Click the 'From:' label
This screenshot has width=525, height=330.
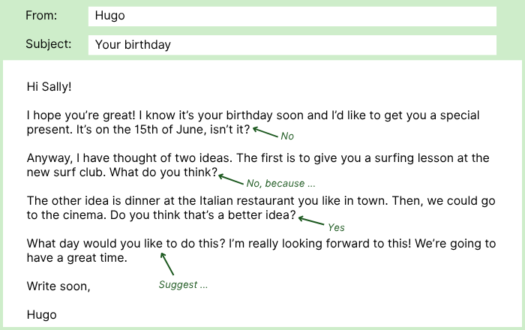click(41, 16)
